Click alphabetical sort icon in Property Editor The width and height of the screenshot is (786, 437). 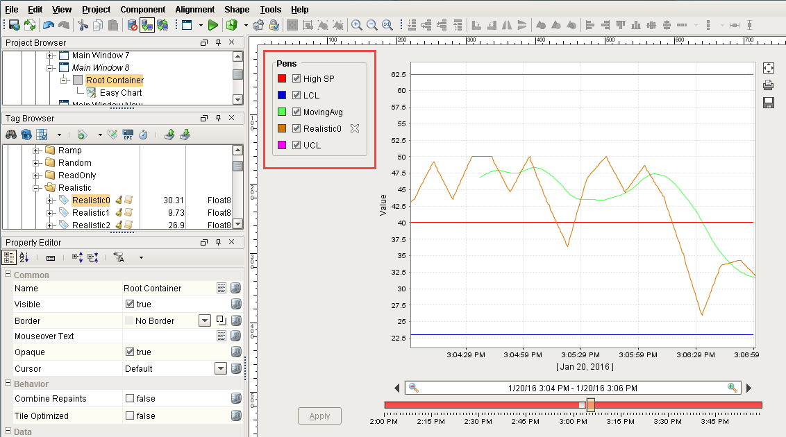24,258
